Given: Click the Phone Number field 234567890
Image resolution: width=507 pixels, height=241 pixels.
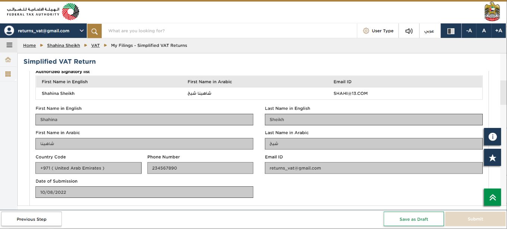Looking at the screenshot, I should click(200, 168).
